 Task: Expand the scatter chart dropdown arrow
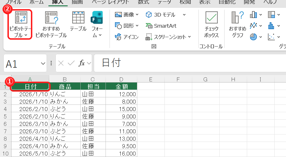[279, 37]
